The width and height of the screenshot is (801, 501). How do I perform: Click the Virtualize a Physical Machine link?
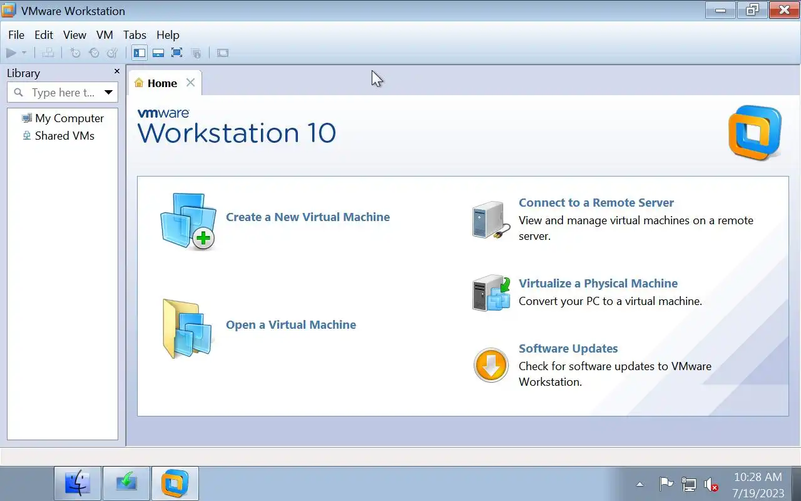[598, 284]
